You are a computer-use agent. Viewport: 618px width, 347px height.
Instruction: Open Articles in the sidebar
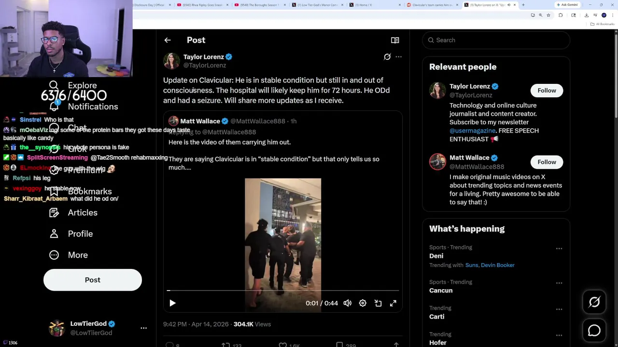coord(73,213)
